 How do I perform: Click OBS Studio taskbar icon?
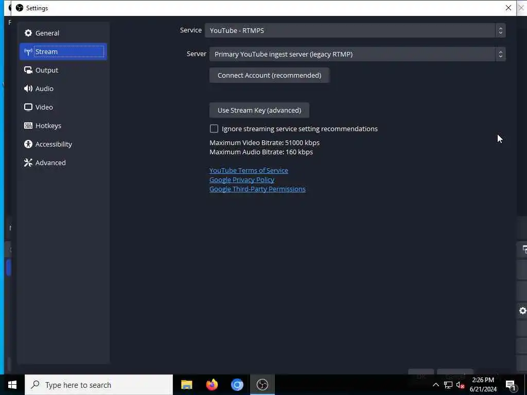[x=262, y=385]
